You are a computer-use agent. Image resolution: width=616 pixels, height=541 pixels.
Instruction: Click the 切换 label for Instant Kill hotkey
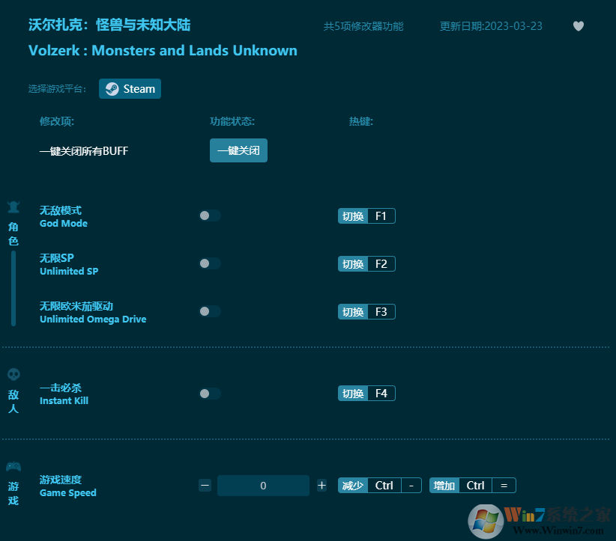353,394
